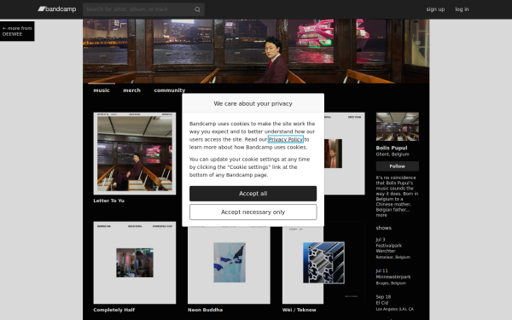Open the Neon Buddha title link
512x320 pixels.
[x=205, y=310]
